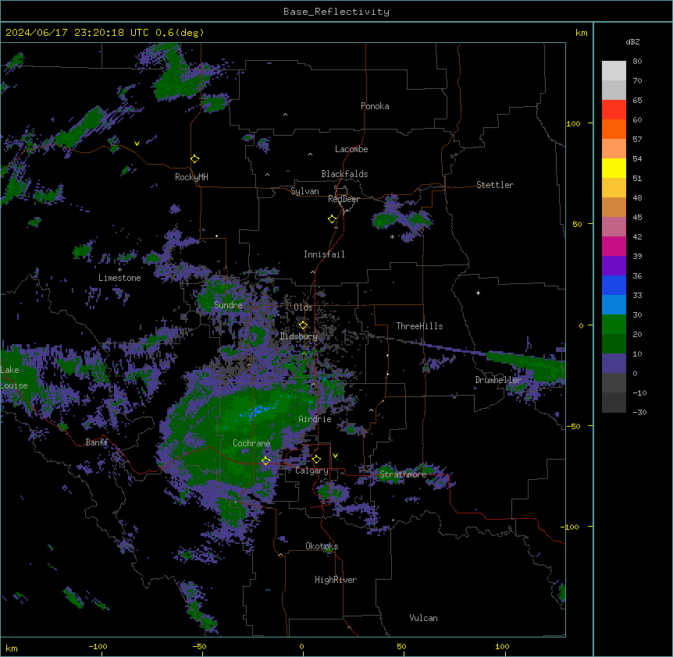Click the white plus marker north of Drumheller

tap(478, 293)
